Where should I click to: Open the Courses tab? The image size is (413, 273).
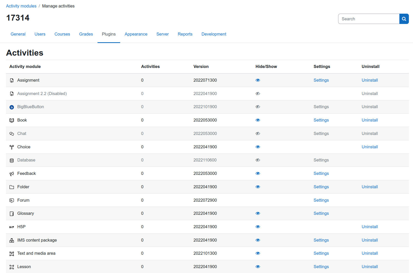pyautogui.click(x=62, y=34)
